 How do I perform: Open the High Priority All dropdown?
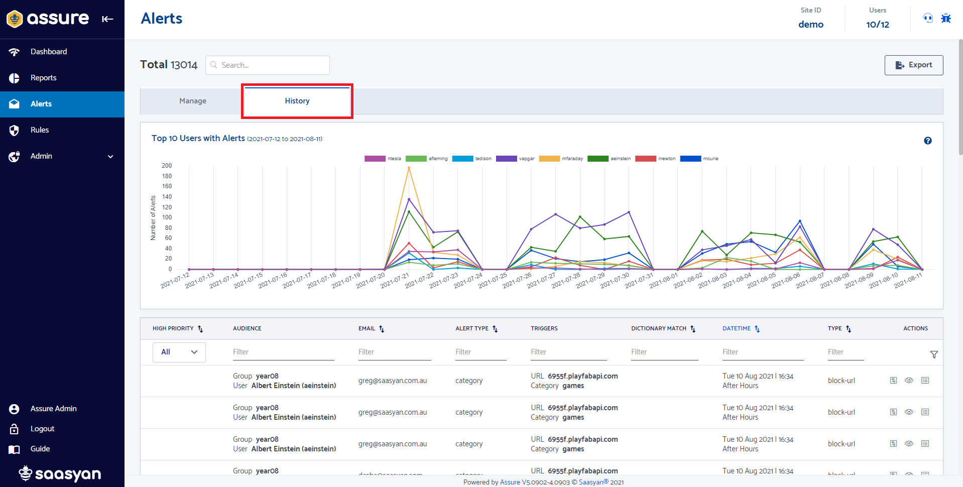point(179,352)
